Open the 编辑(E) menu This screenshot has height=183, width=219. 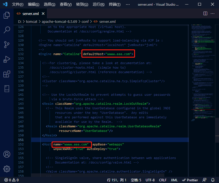coord(34,4)
